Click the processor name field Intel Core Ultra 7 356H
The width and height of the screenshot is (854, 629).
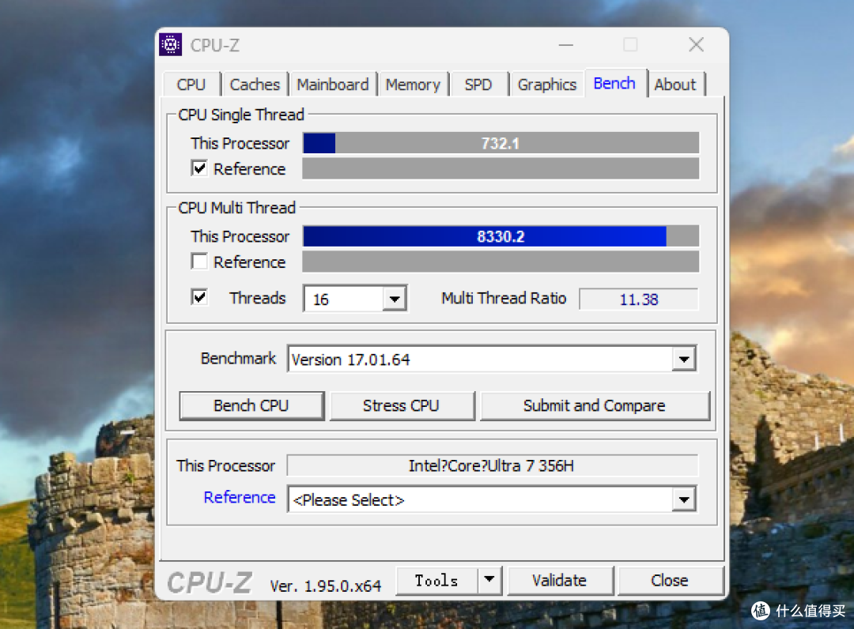[492, 465]
